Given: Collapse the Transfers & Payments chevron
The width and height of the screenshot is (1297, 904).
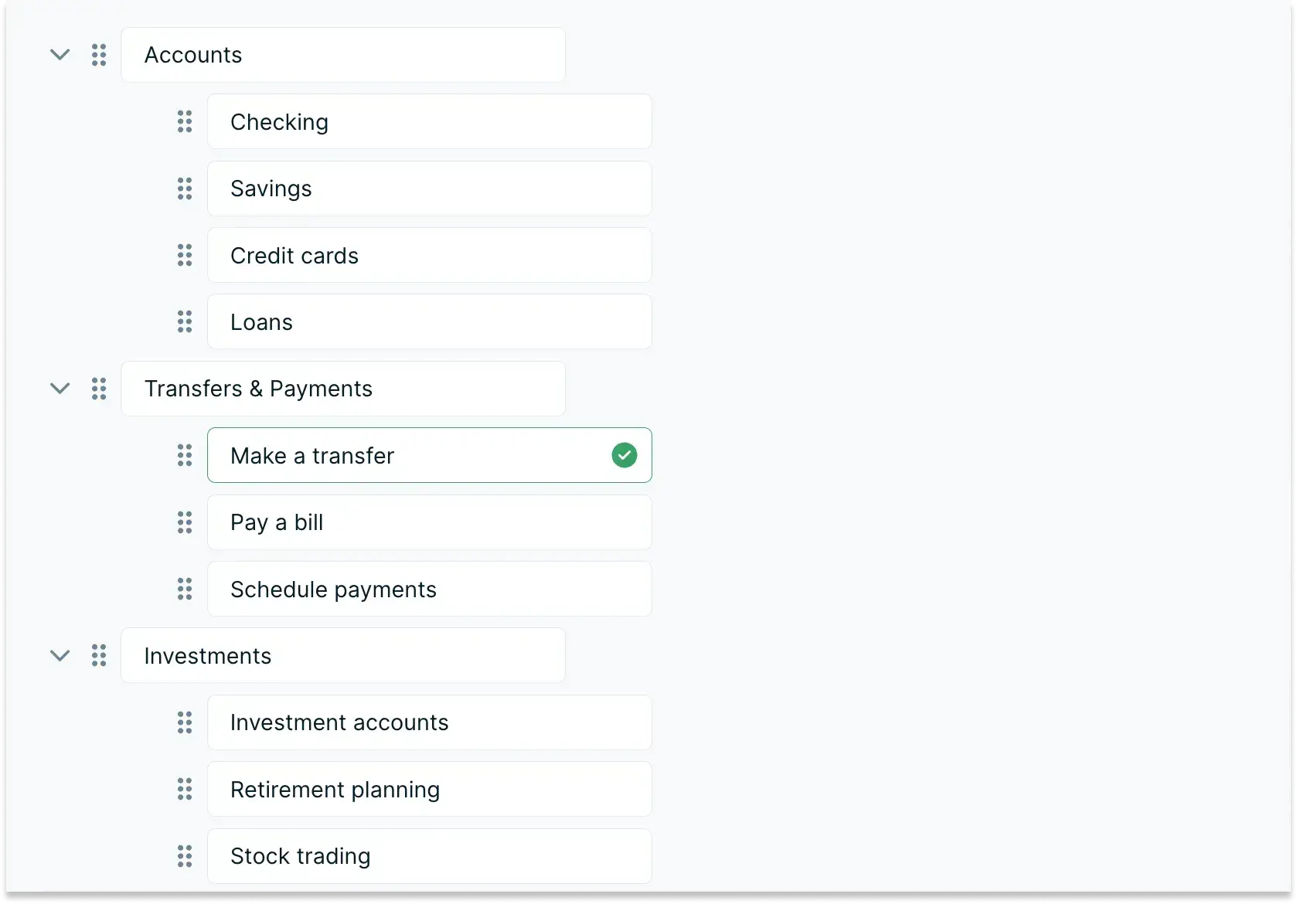Looking at the screenshot, I should tap(60, 389).
